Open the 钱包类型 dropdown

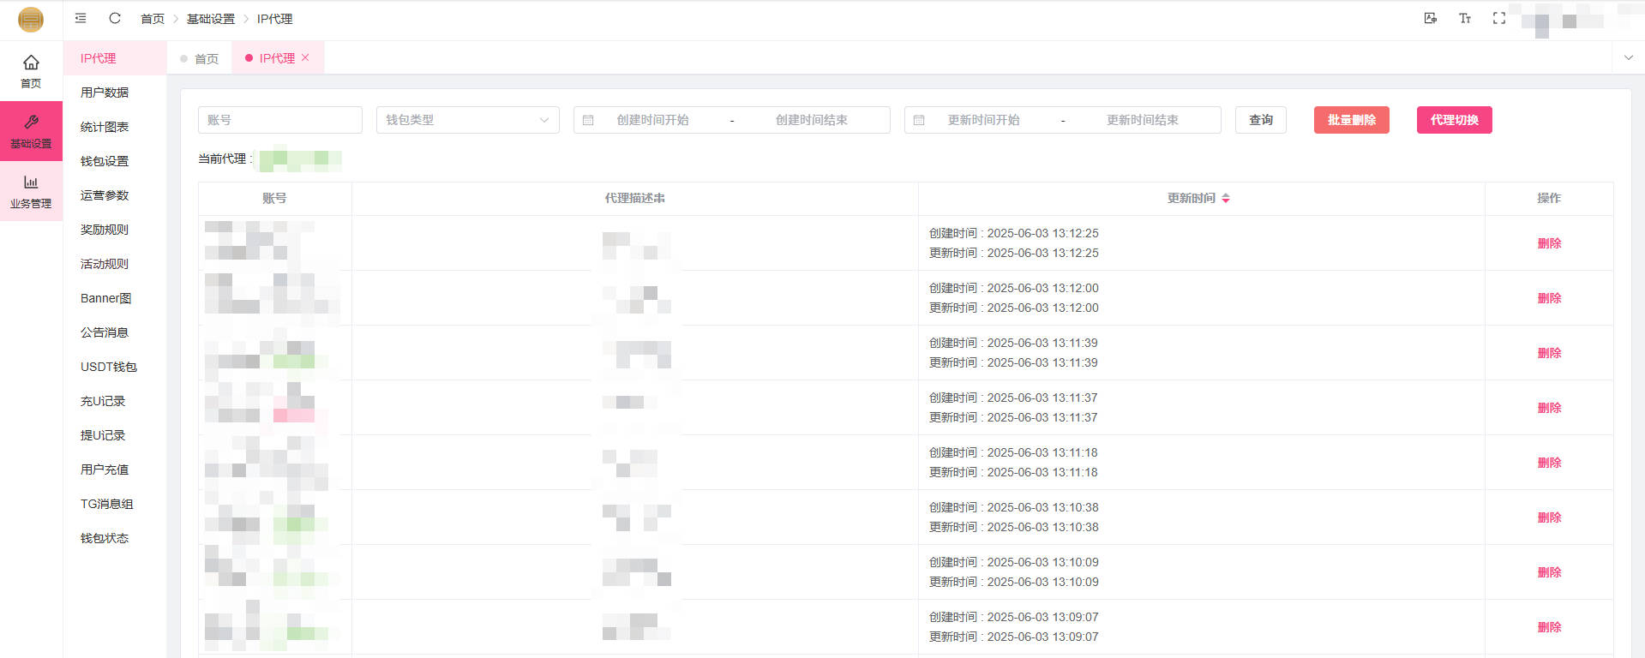point(467,120)
